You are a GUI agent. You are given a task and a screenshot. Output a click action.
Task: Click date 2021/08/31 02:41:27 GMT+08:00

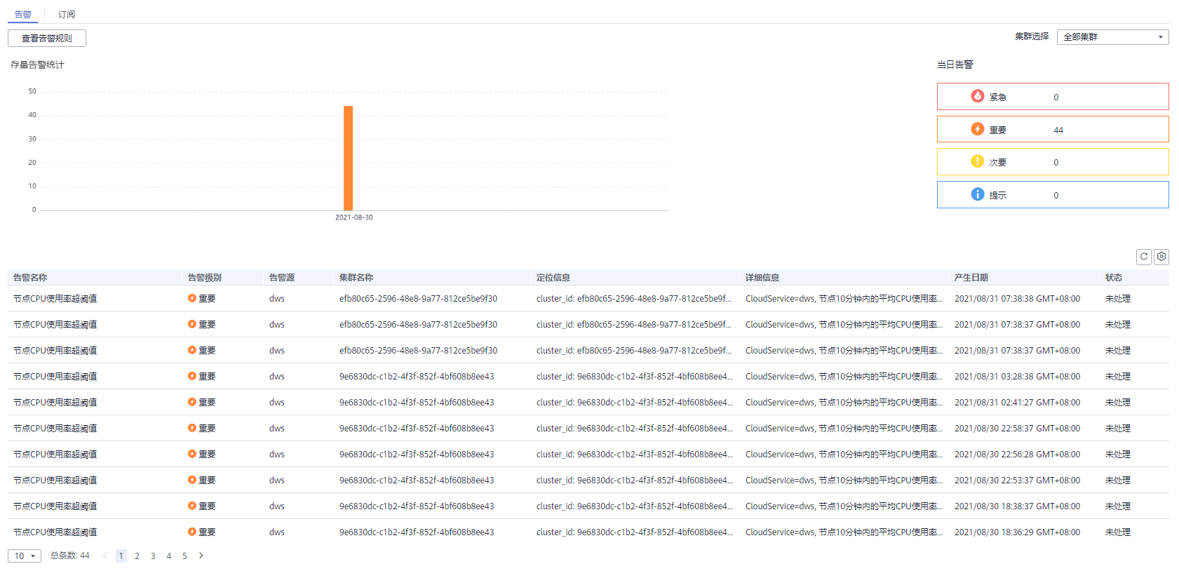[x=1017, y=403]
